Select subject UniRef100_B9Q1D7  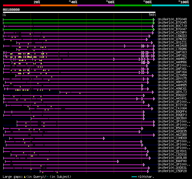pos(172,95)
